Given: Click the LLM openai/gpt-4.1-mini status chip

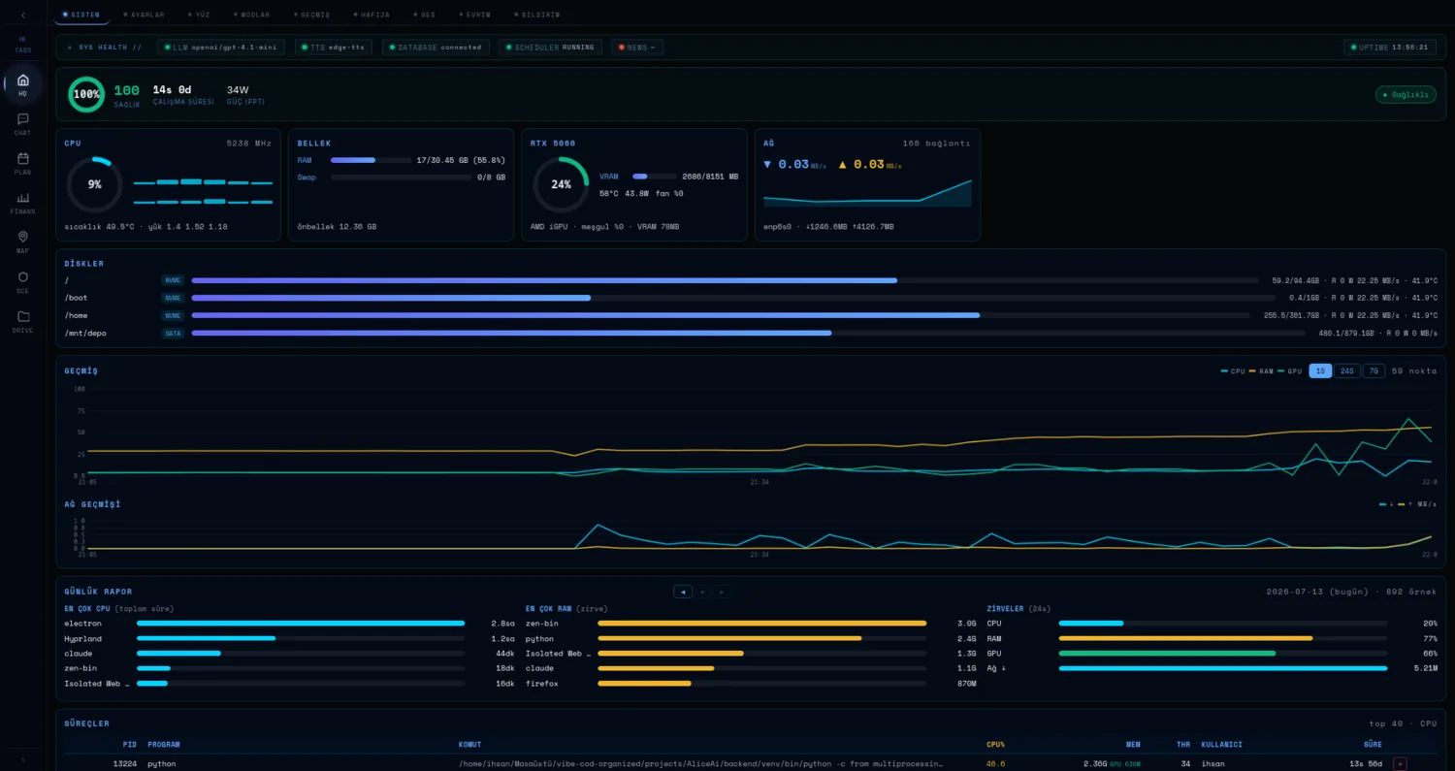Looking at the screenshot, I should 221,47.
